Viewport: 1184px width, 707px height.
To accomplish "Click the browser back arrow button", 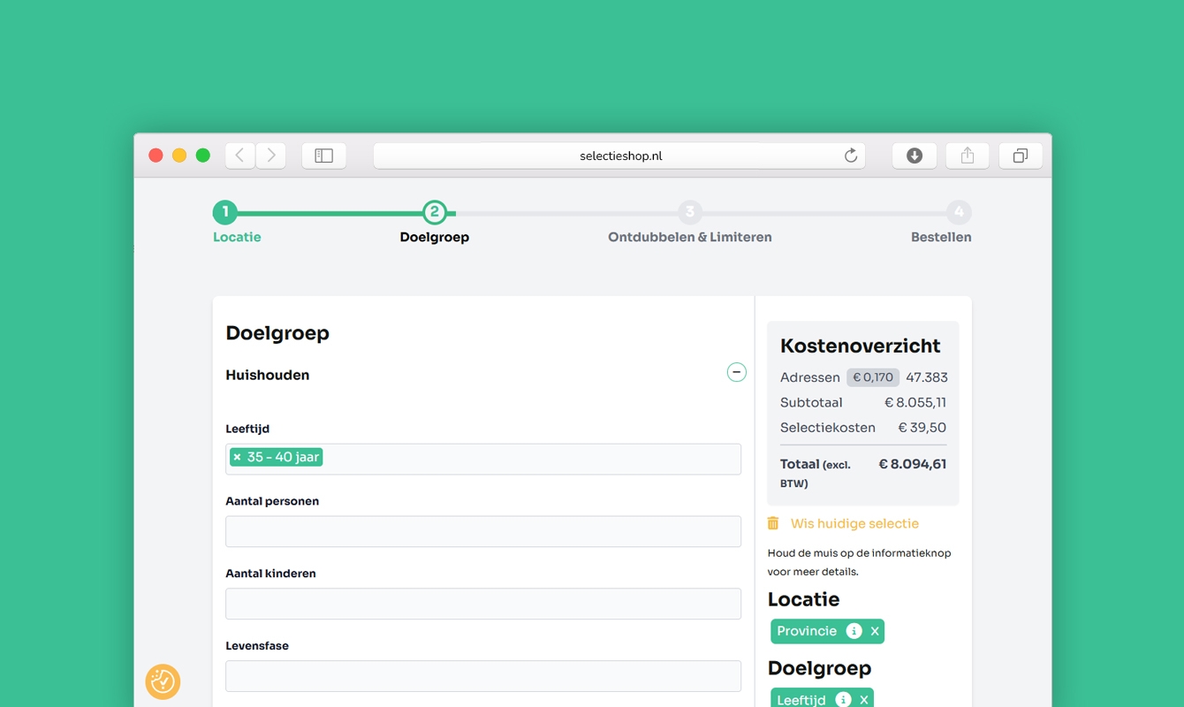I will pyautogui.click(x=239, y=156).
